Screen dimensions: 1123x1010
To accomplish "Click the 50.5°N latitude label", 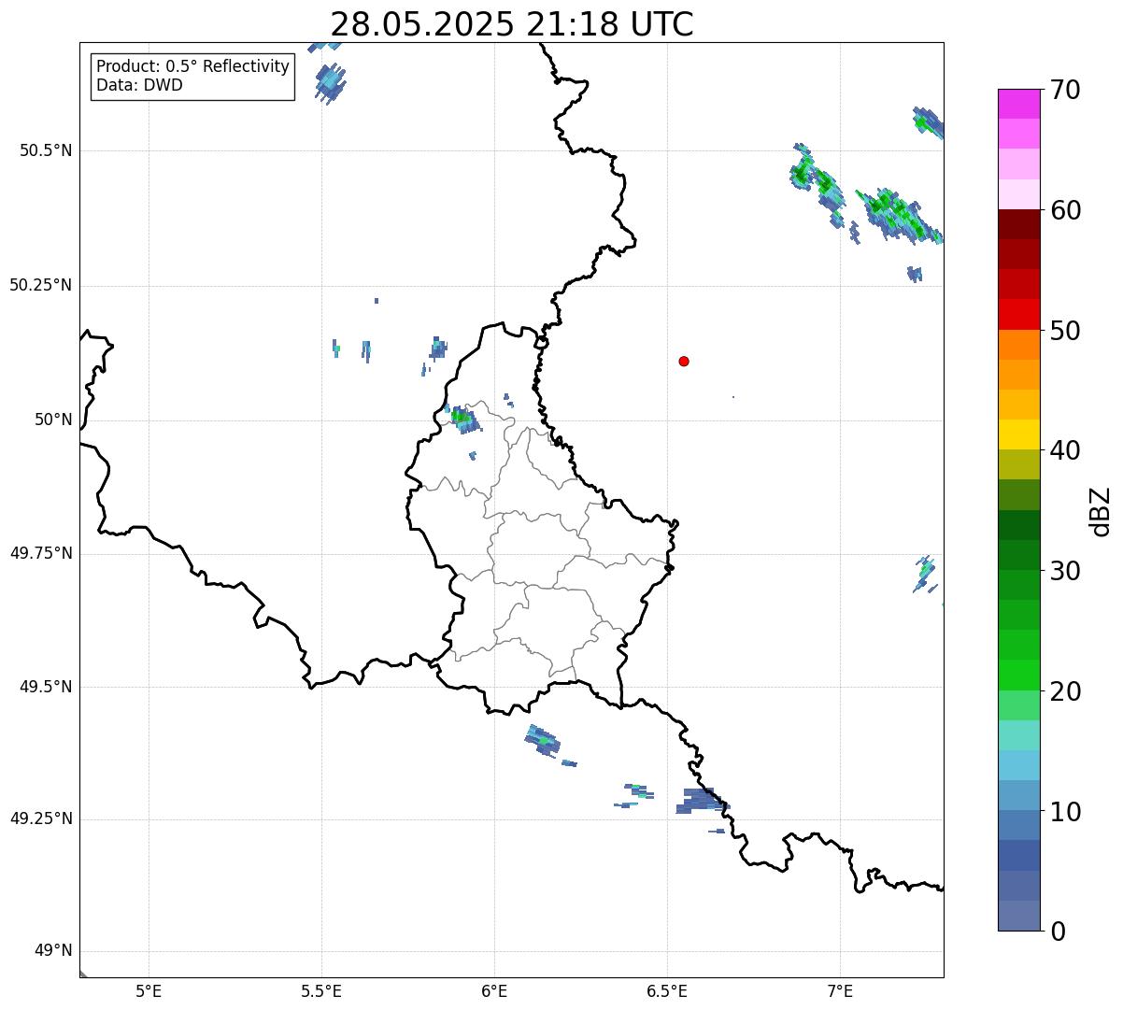I will [46, 150].
